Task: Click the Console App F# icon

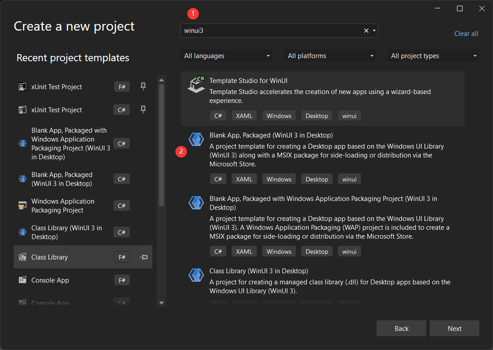Action: coord(22,280)
